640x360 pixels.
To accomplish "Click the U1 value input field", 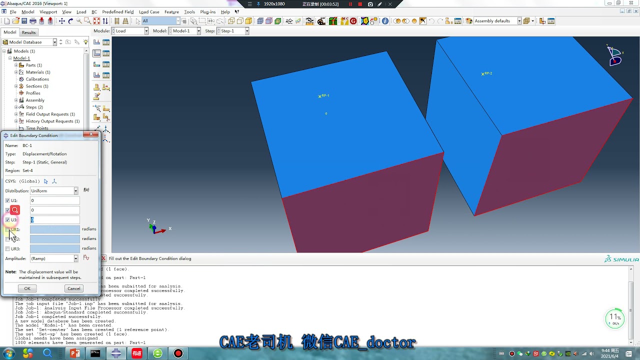I will [54, 200].
